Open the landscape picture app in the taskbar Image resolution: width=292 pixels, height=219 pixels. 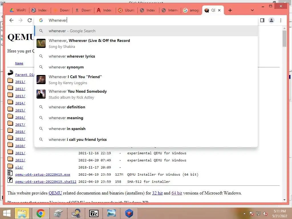pyautogui.click(x=111, y=213)
